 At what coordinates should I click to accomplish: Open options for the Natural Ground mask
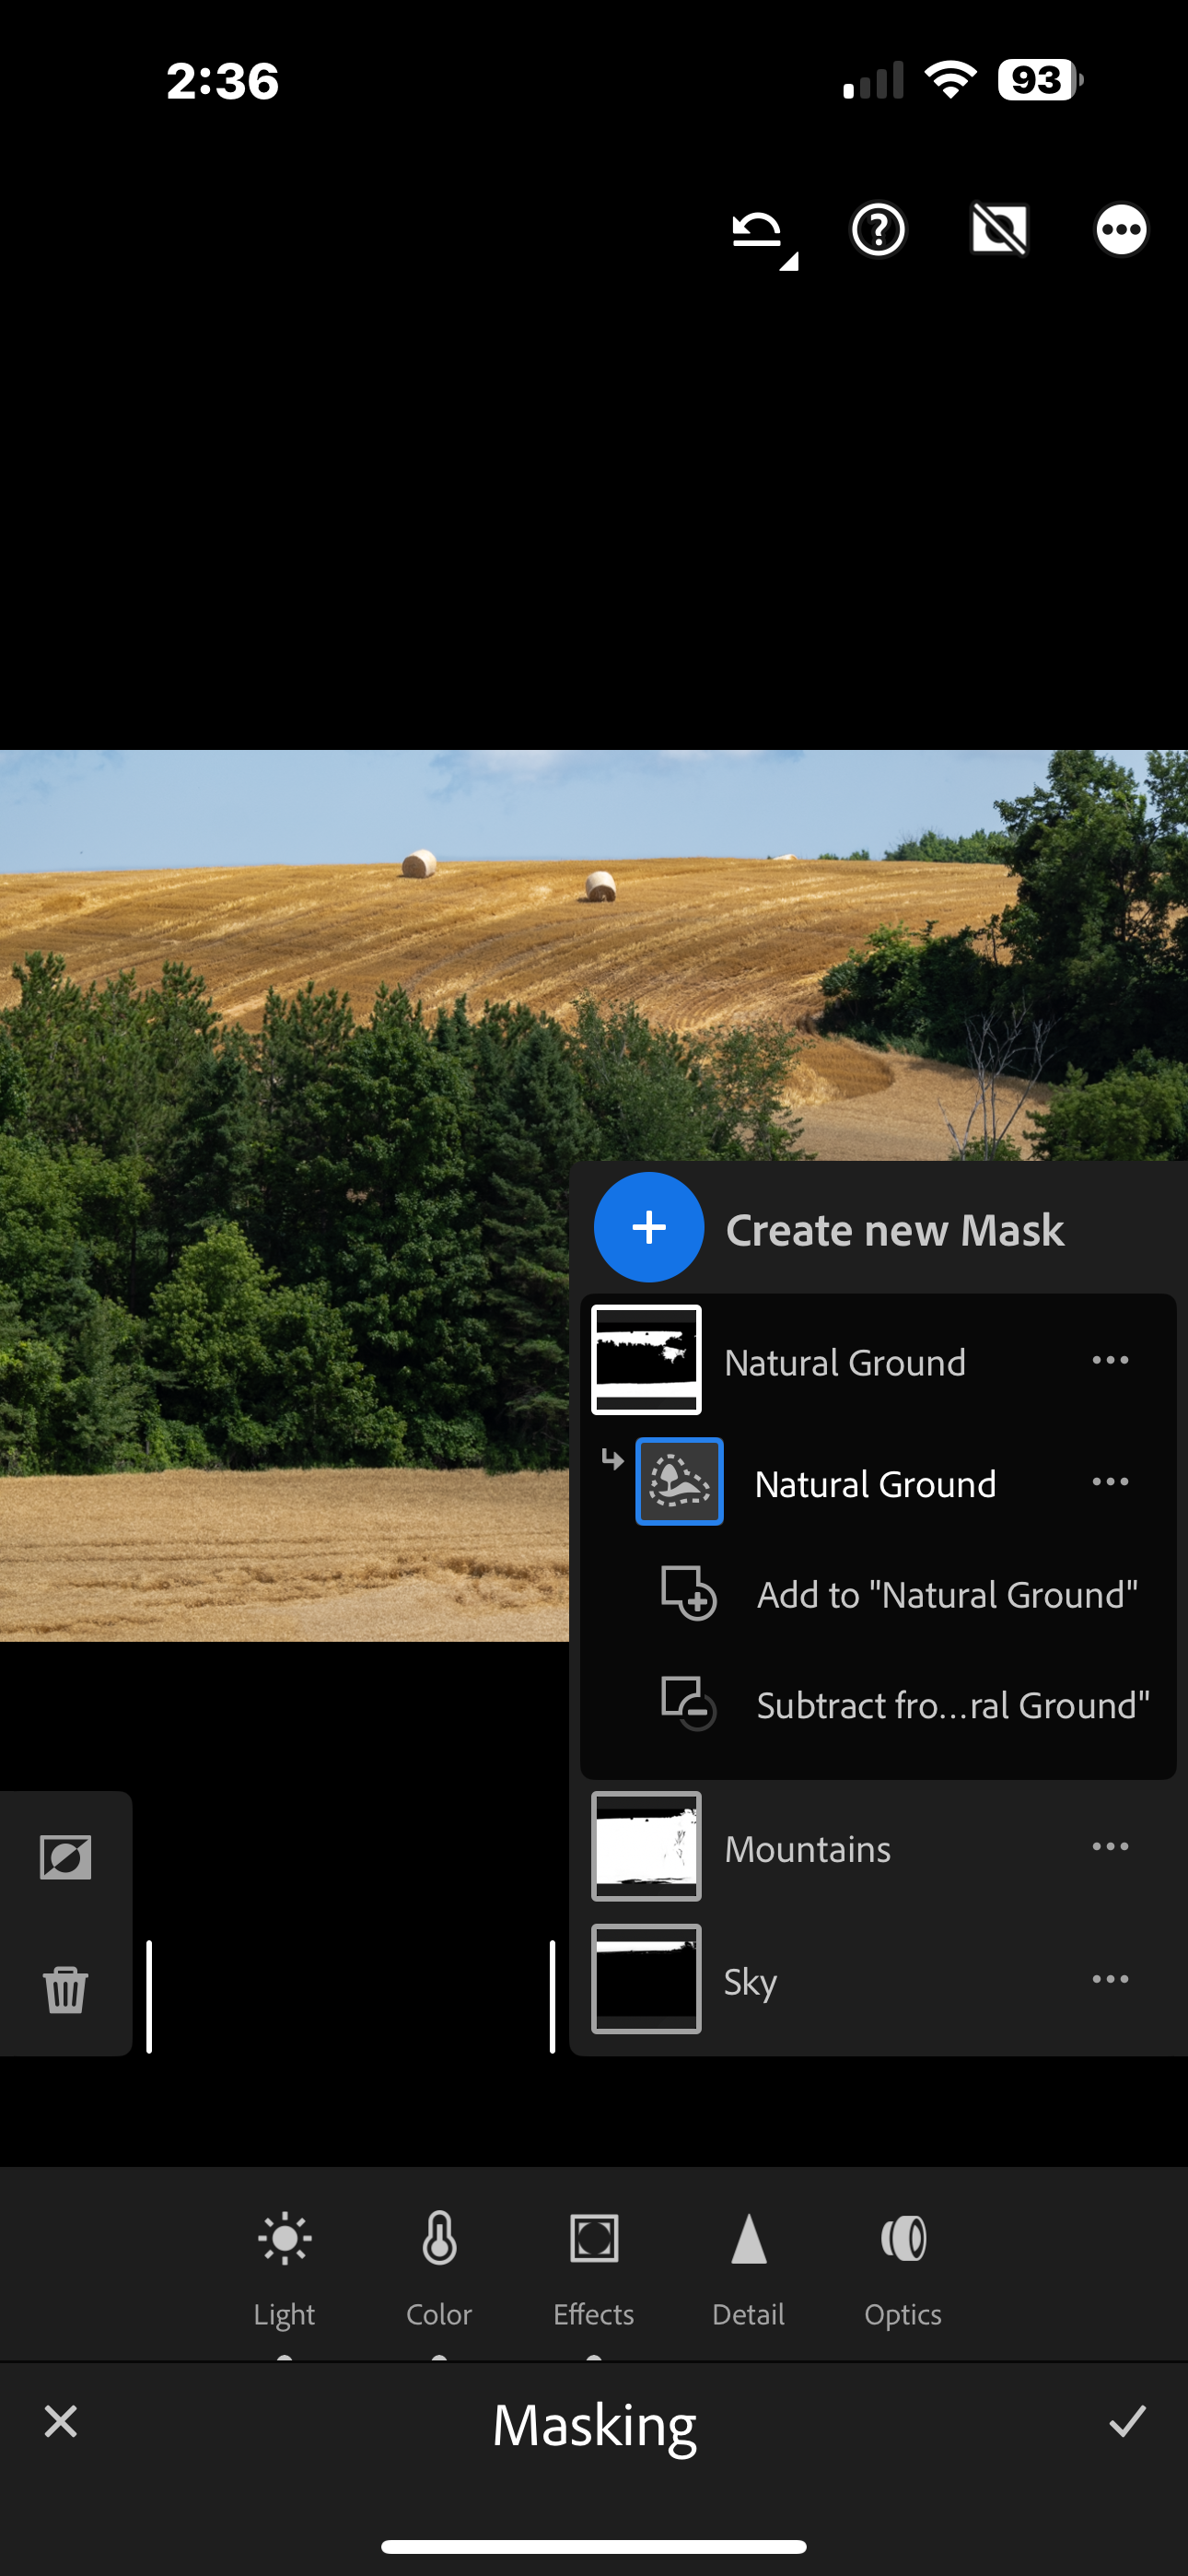pos(1110,1360)
